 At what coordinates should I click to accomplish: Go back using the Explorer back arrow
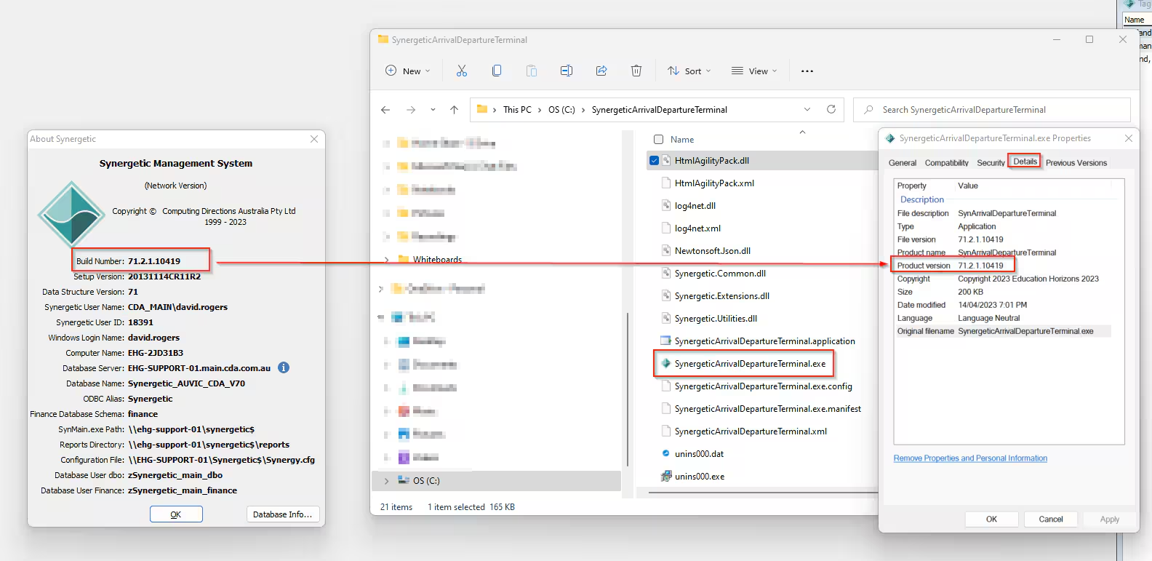tap(385, 110)
